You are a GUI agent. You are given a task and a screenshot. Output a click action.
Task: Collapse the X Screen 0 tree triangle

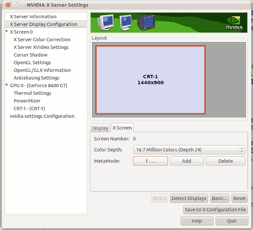(7, 31)
